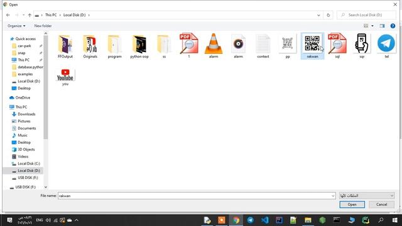Open the snap folder in Quick access
This screenshot has height=226, width=402.
click(21, 53)
